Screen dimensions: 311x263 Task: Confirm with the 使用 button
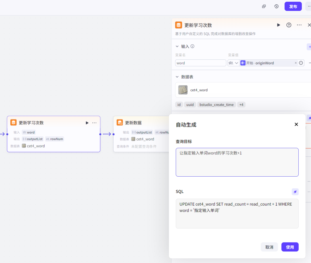[290, 247]
